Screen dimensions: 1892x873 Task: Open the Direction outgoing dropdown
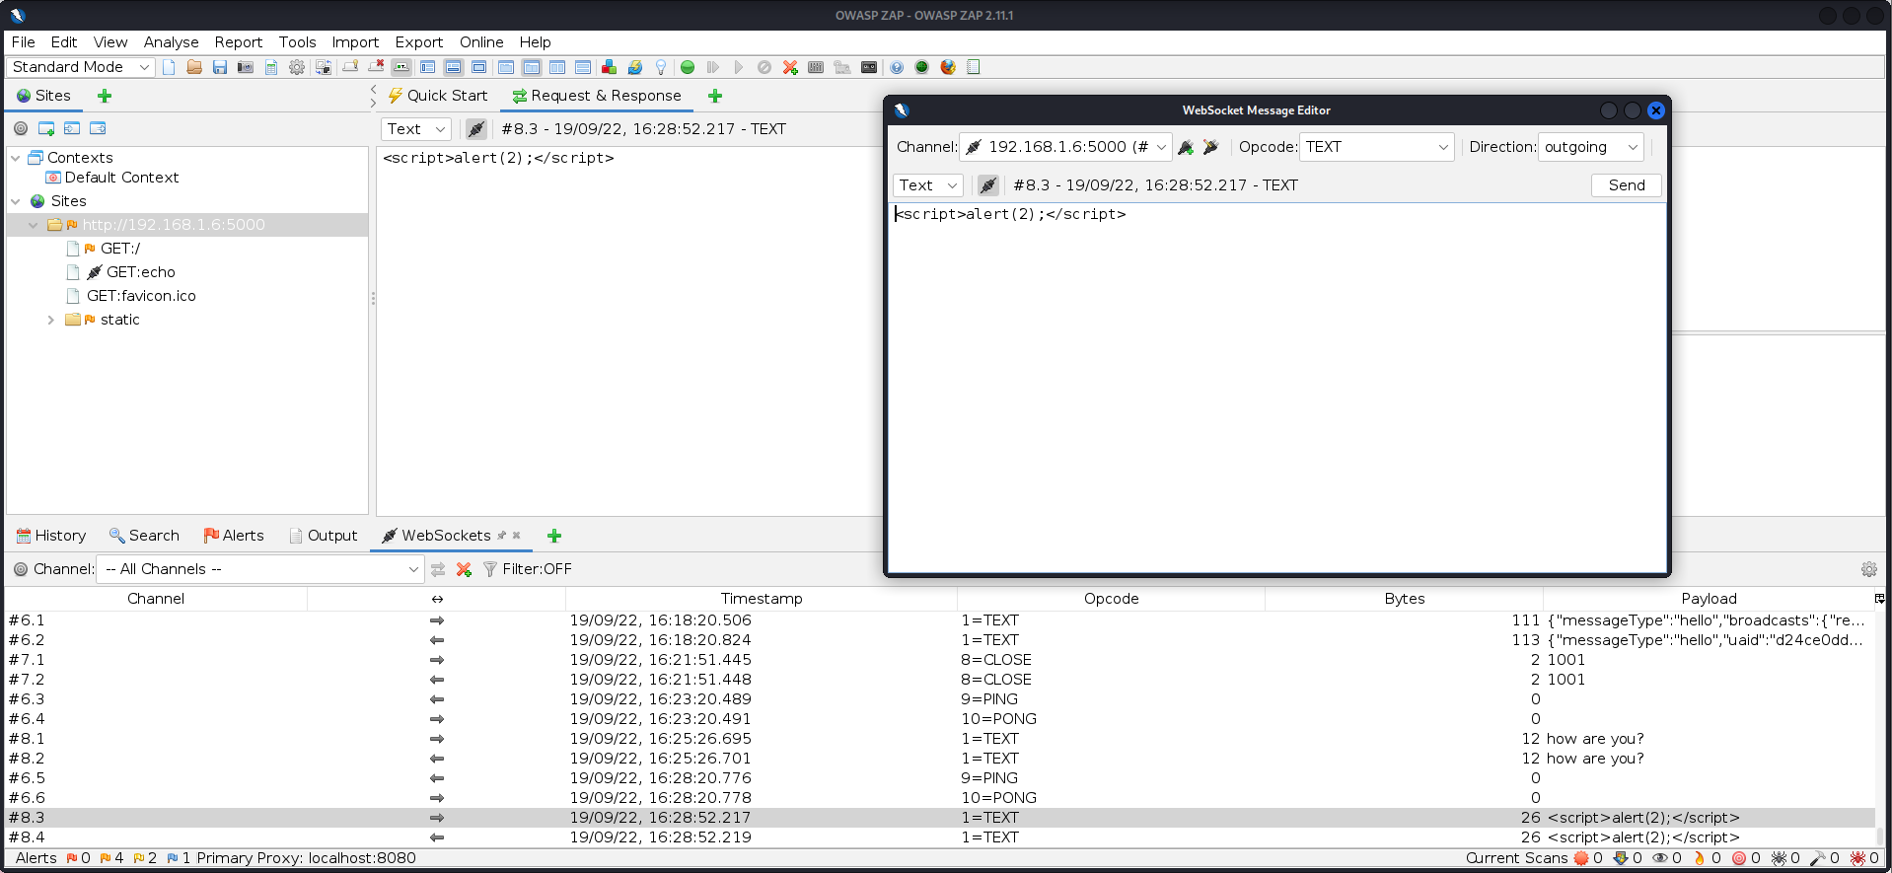click(x=1591, y=147)
